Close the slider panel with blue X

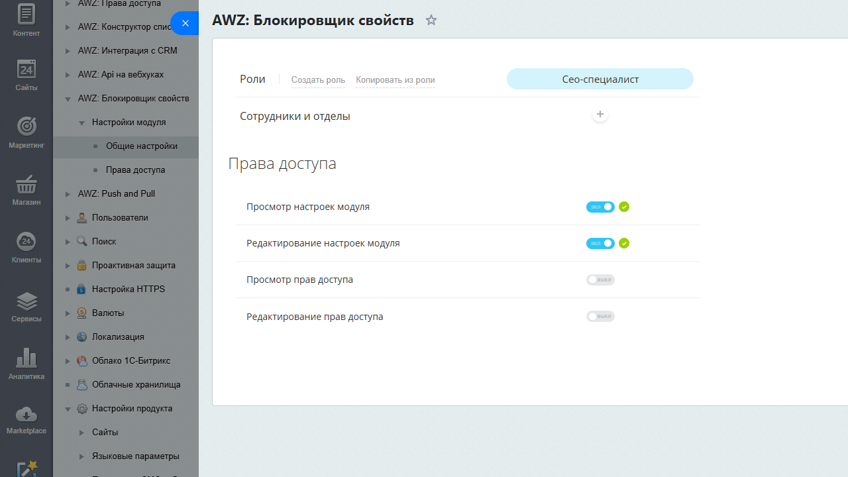[x=185, y=23]
